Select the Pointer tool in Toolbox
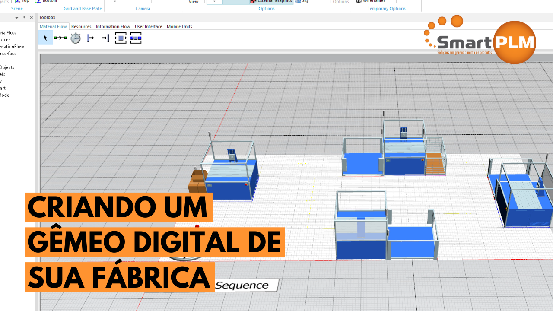 click(x=45, y=38)
